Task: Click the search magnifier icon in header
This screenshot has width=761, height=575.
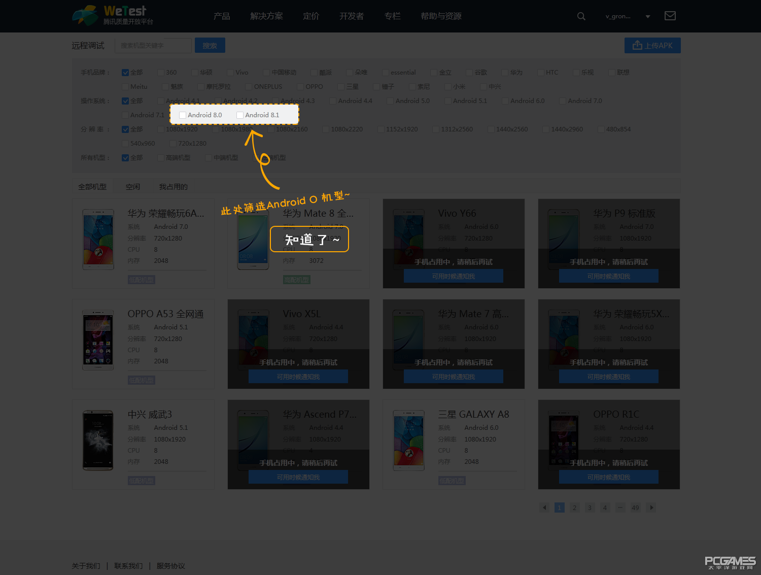Action: pyautogui.click(x=581, y=16)
